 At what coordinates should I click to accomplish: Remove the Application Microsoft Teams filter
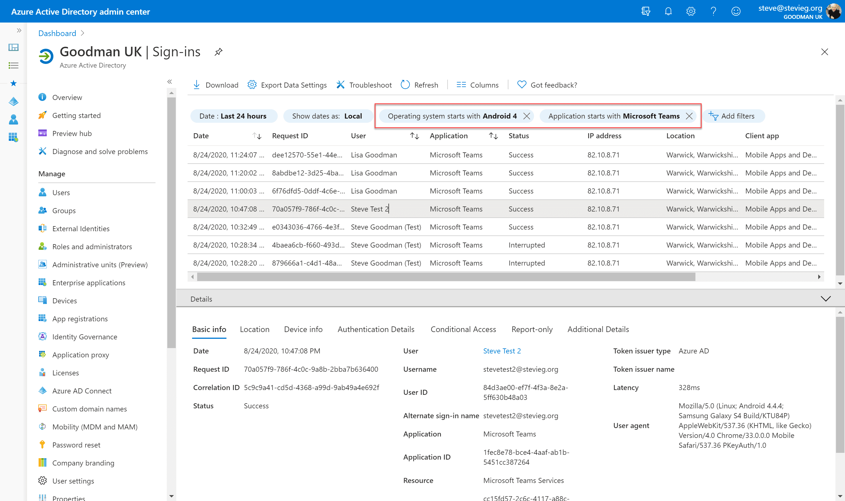[x=689, y=116]
